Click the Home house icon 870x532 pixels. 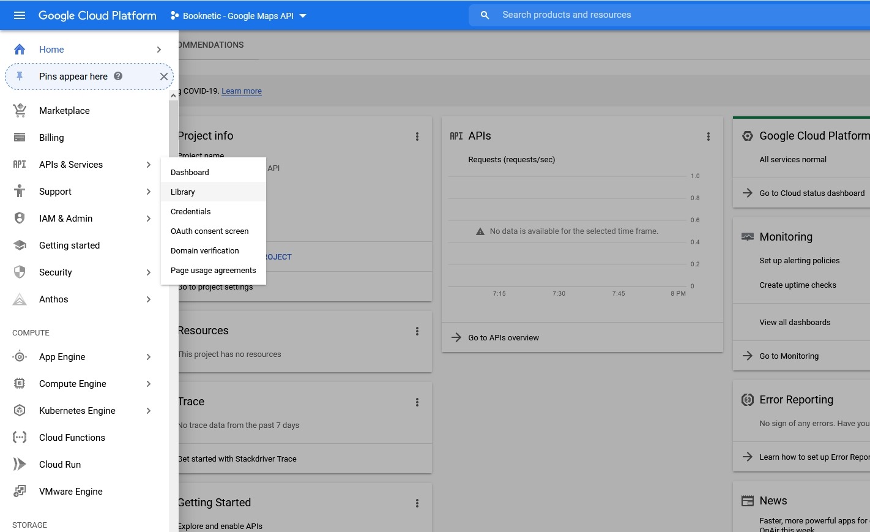click(x=20, y=50)
